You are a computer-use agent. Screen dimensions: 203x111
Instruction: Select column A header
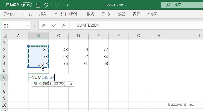pos(18,36)
